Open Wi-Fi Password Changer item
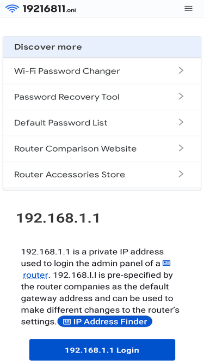The image size is (204, 364). click(102, 71)
